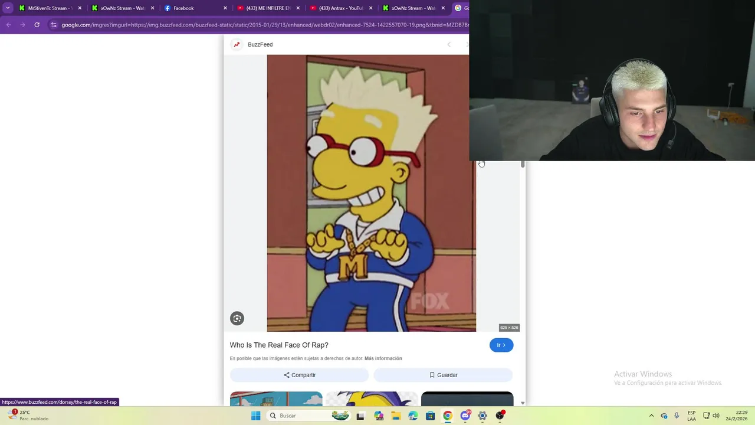This screenshot has height=425, width=755.
Task: Click the blue Ir visit button
Action: pyautogui.click(x=501, y=345)
